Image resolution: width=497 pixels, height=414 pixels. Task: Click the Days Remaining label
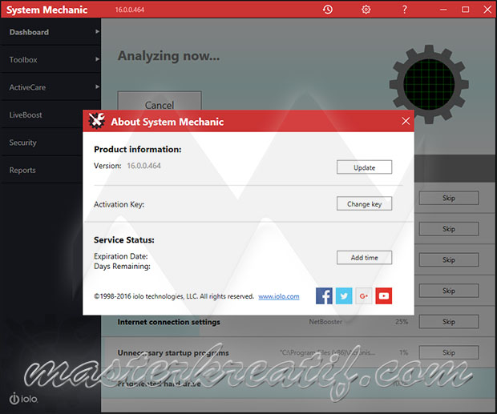[x=122, y=266]
